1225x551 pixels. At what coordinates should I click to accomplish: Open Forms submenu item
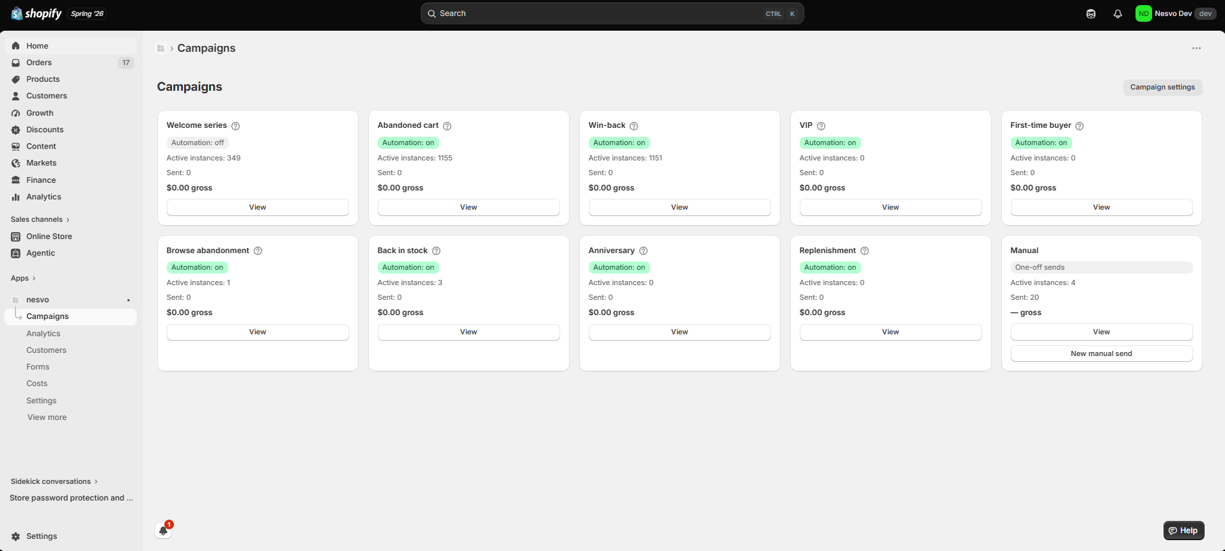pyautogui.click(x=38, y=367)
